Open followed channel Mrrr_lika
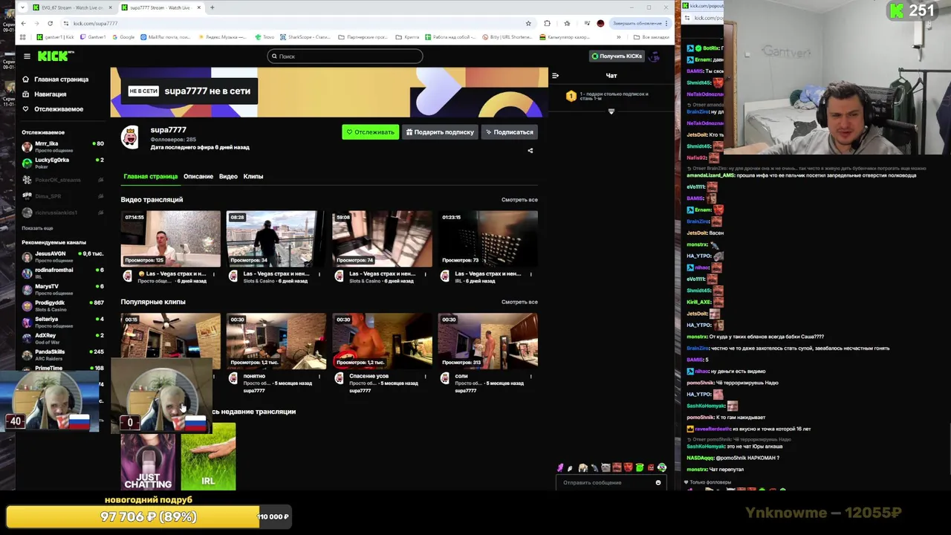The width and height of the screenshot is (951, 535). tap(63, 146)
